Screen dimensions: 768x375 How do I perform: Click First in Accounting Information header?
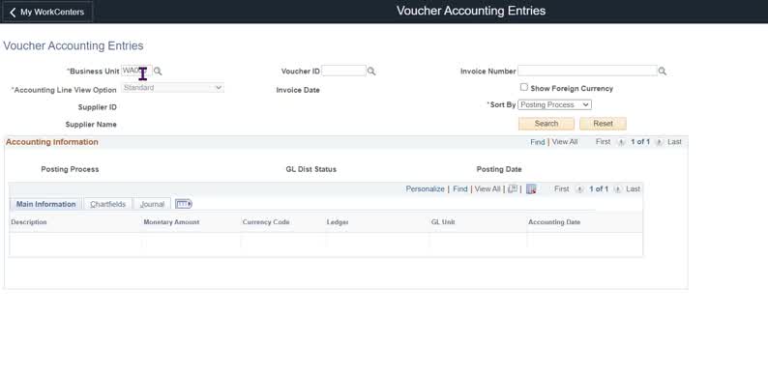[603, 142]
